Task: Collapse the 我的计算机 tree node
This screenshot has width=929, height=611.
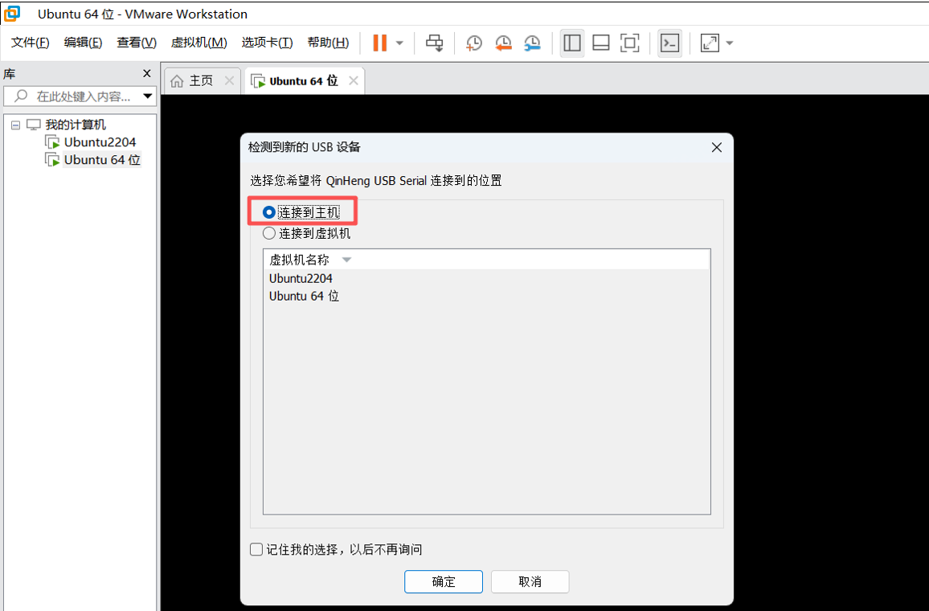Action: tap(15, 125)
